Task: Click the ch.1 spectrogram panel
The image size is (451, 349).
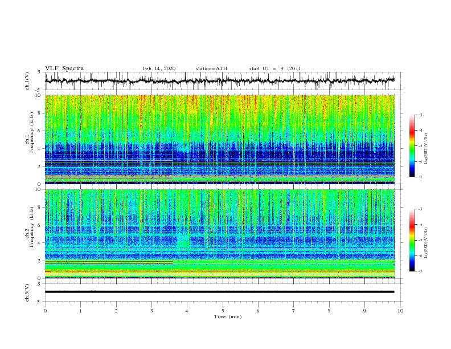Action: click(219, 139)
